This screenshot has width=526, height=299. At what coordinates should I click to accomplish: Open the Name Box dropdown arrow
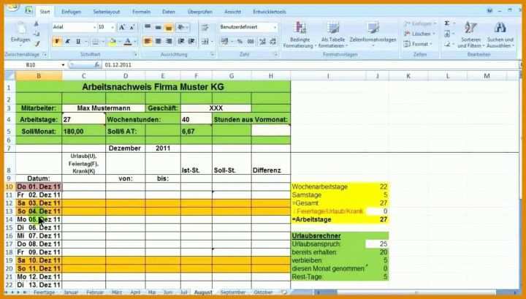click(x=63, y=65)
